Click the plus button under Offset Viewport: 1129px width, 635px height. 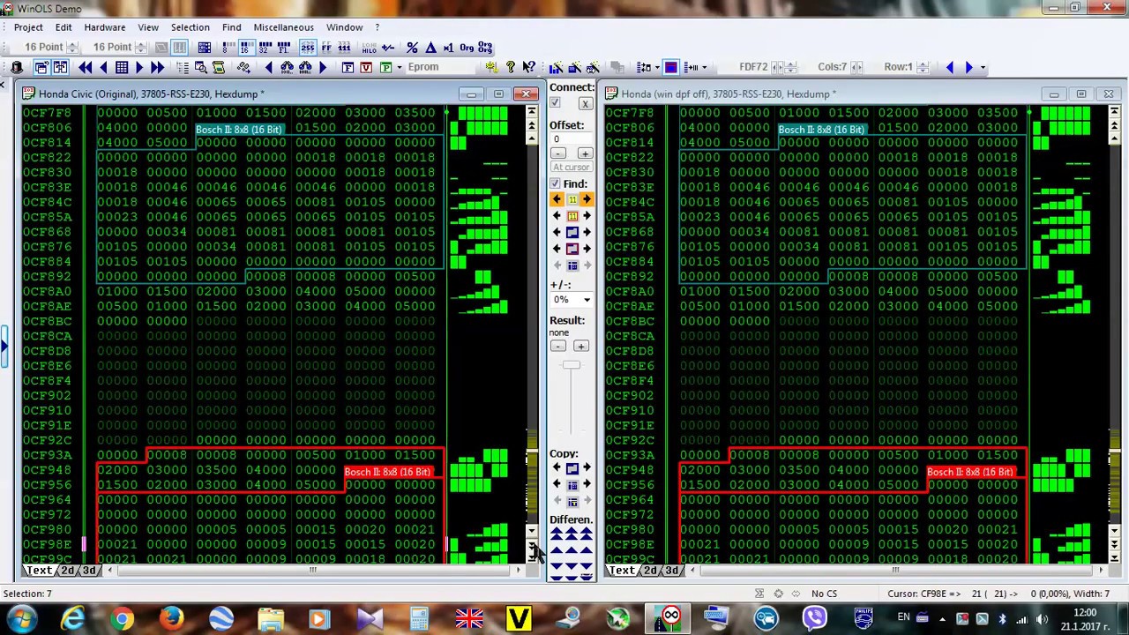point(584,153)
